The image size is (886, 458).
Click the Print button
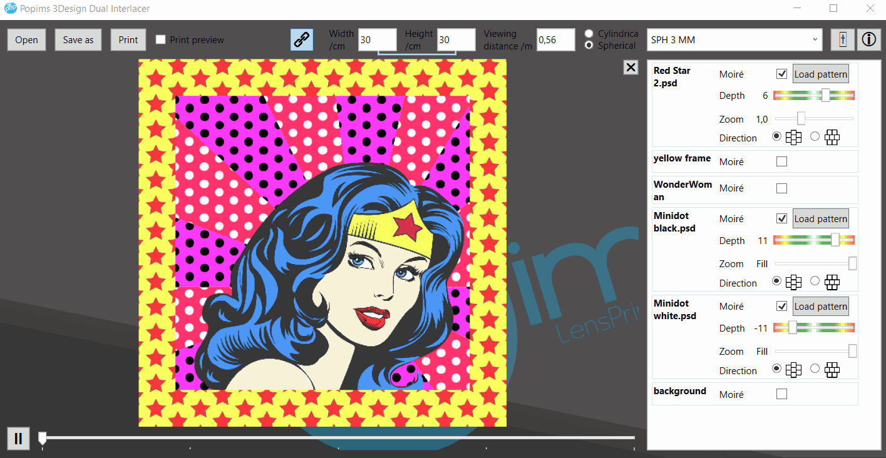(x=128, y=39)
